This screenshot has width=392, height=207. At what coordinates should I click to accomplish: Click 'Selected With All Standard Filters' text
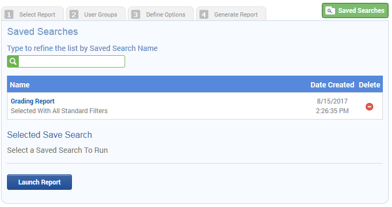pyautogui.click(x=59, y=111)
